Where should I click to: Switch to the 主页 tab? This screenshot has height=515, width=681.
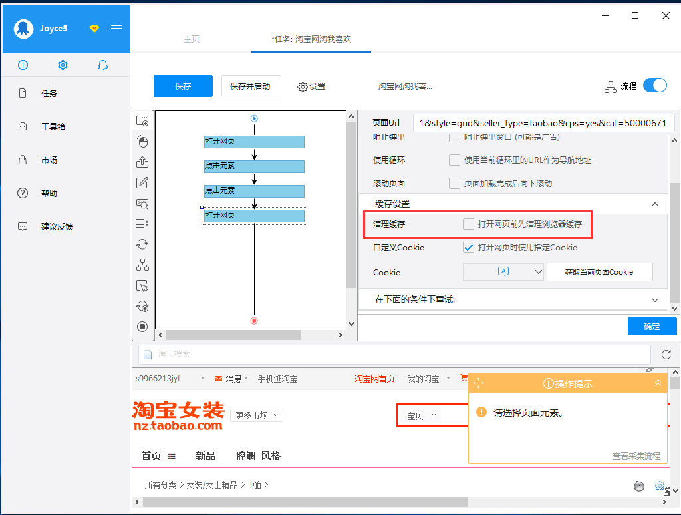point(191,39)
